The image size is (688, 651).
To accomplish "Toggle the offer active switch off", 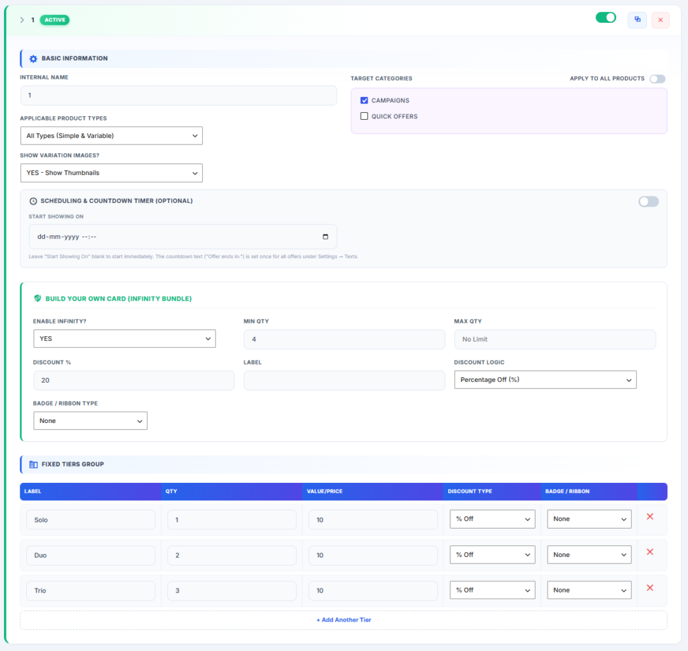I will pos(606,17).
